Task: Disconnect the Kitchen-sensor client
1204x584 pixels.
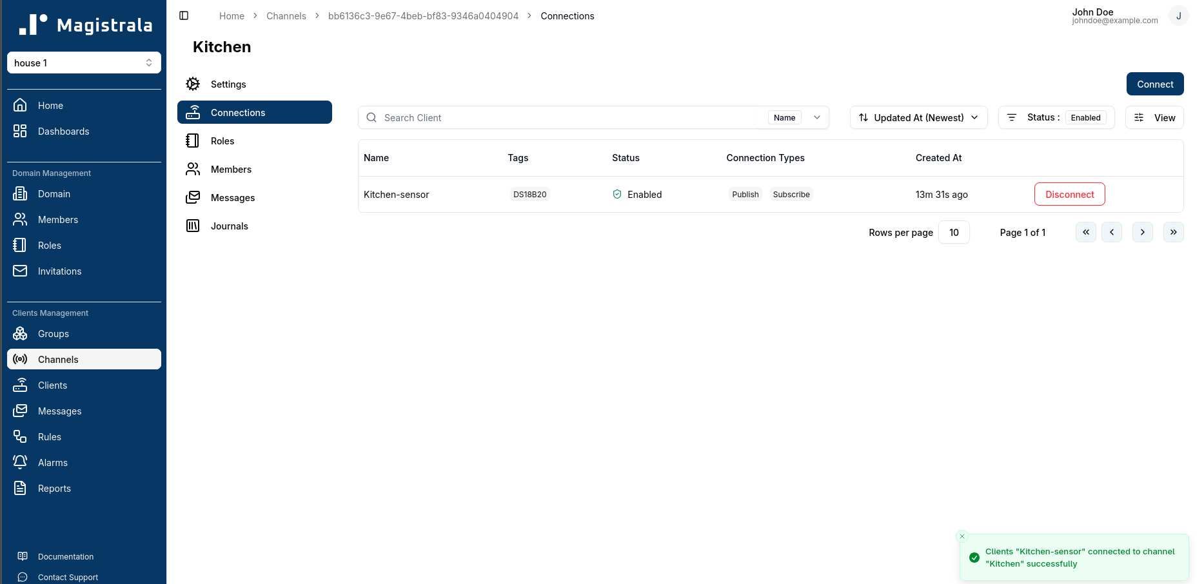Action: click(1069, 194)
